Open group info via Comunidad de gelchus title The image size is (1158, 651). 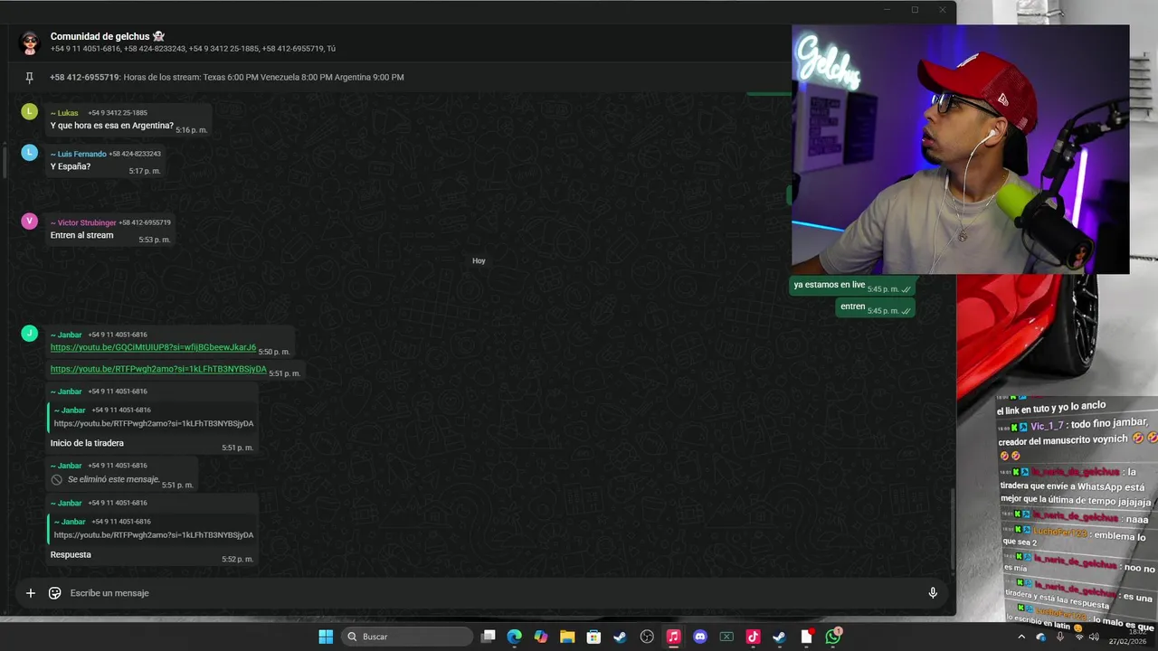(x=108, y=36)
